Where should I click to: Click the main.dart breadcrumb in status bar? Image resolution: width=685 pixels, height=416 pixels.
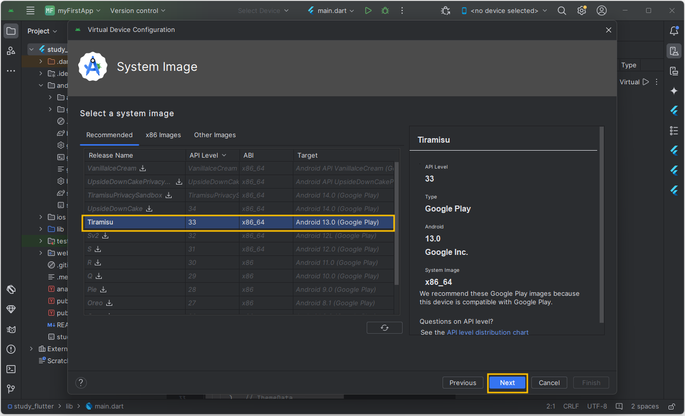(x=104, y=407)
